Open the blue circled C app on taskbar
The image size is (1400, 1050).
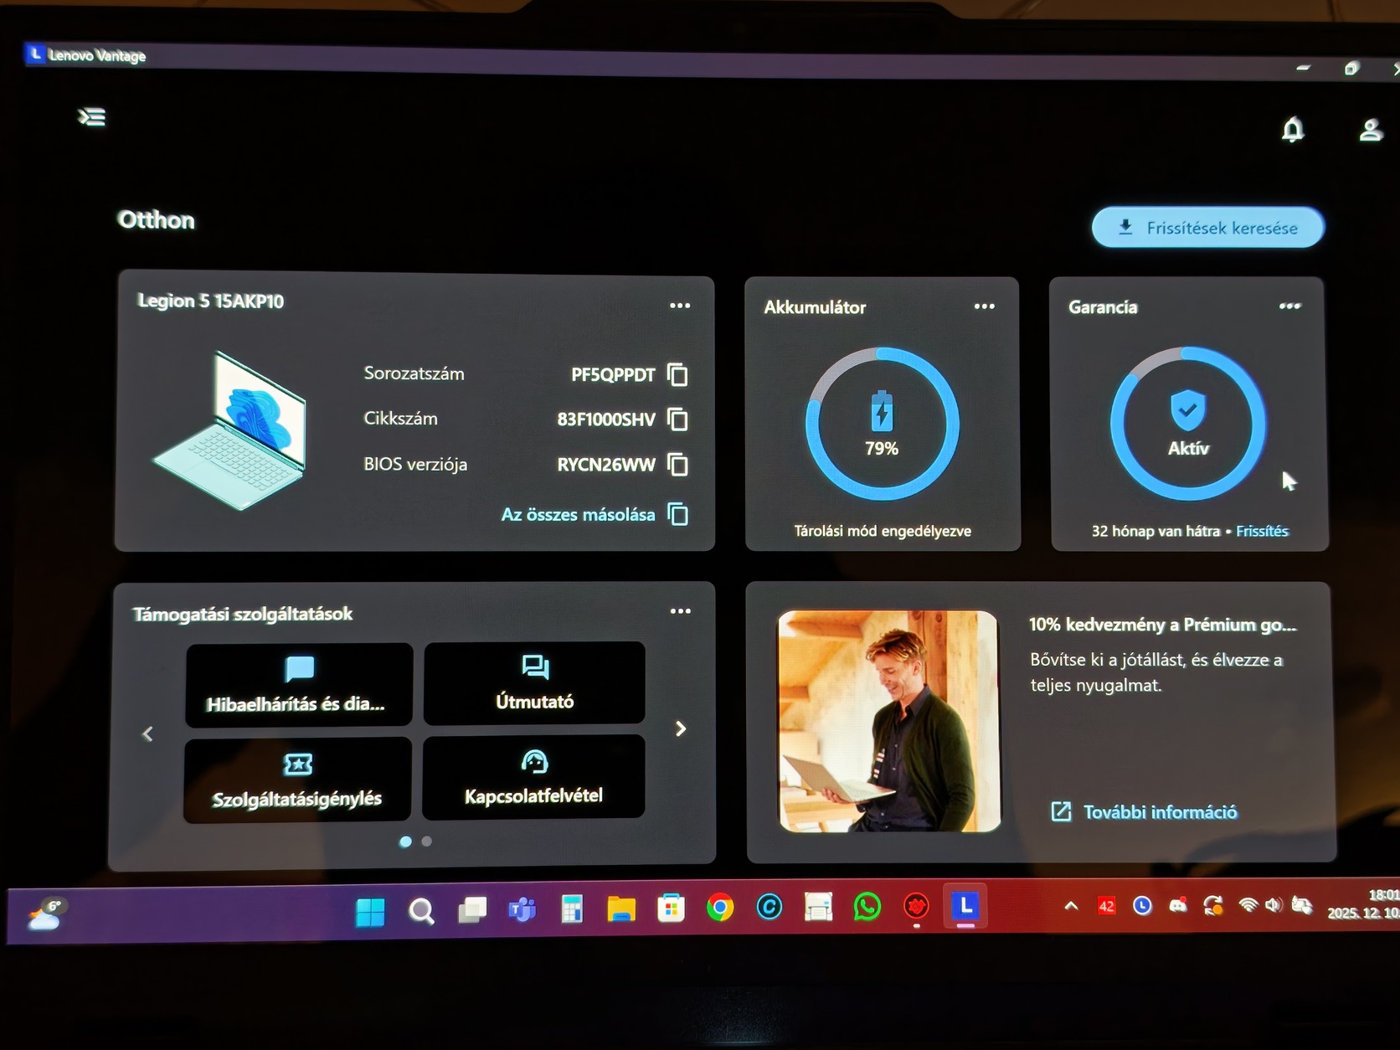pyautogui.click(x=769, y=907)
